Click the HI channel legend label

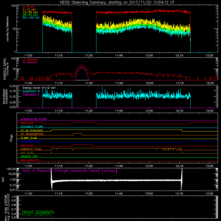tap(30, 62)
